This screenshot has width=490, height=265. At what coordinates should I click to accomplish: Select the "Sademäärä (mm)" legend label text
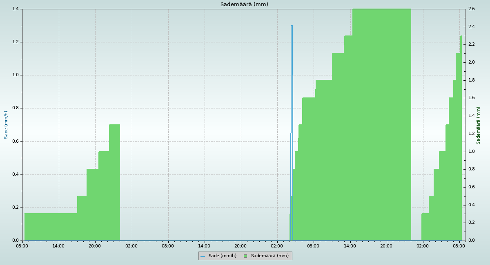coord(269,256)
